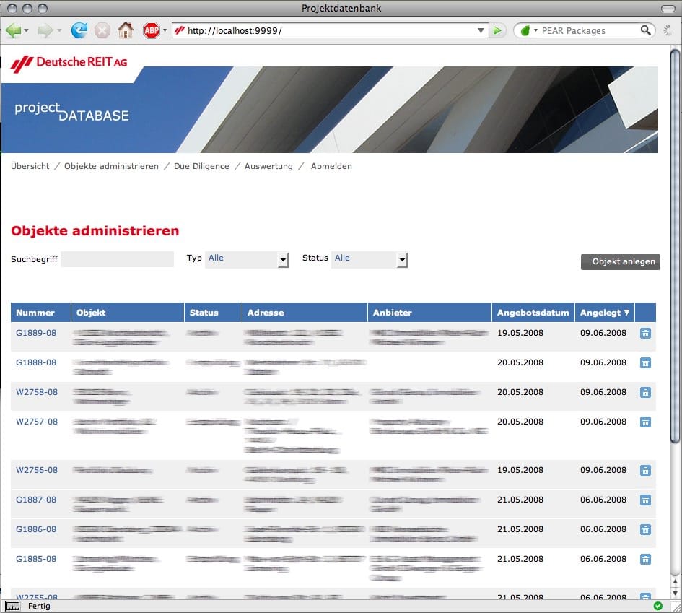Open the Adblock Plus ABP icon
The image size is (682, 613).
point(152,30)
